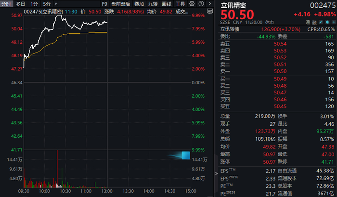Click CPR:40.65% value
The height and width of the screenshot is (197, 337).
321,29
